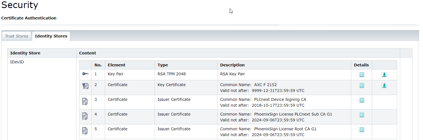This screenshot has width=423, height=140.
Task: Switch to the Trust Stores tab
Action: pos(16,36)
